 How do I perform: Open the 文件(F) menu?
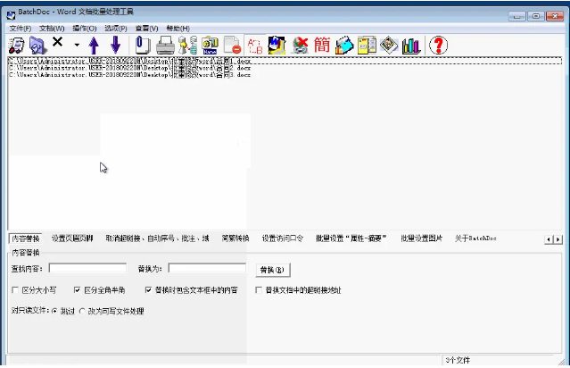21,29
